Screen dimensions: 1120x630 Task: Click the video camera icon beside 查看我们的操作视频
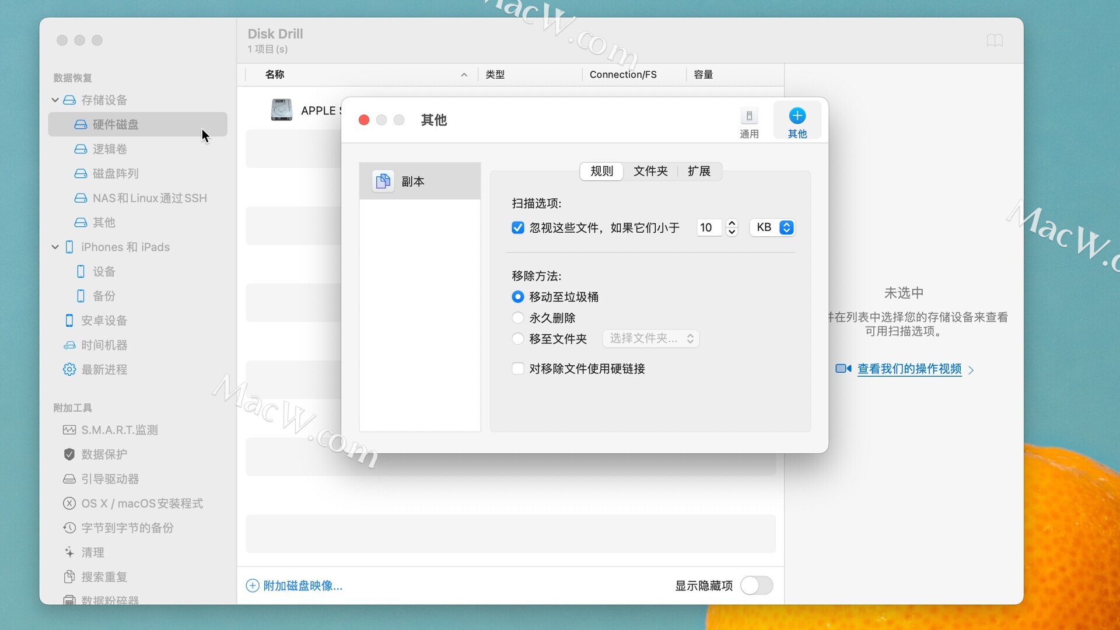pos(843,369)
